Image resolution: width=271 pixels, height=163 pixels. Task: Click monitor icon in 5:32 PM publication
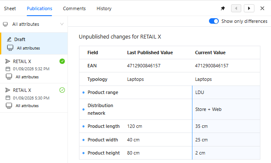coord(9,77)
